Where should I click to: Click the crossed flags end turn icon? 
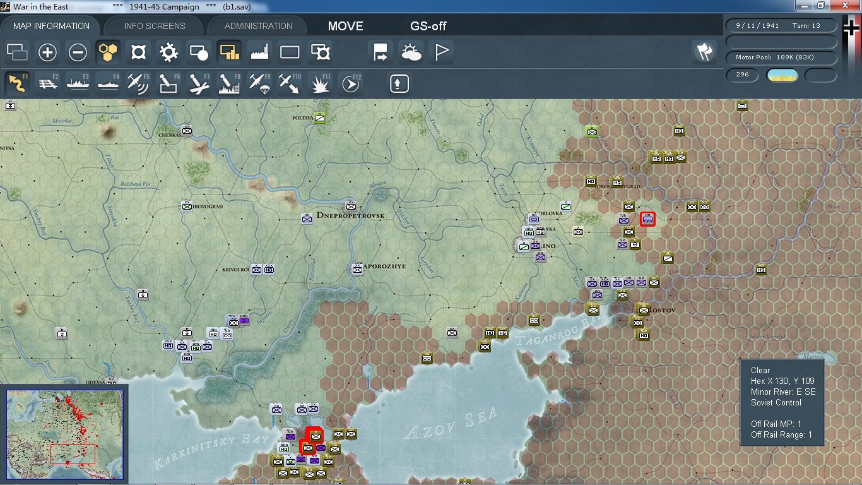pyautogui.click(x=704, y=52)
